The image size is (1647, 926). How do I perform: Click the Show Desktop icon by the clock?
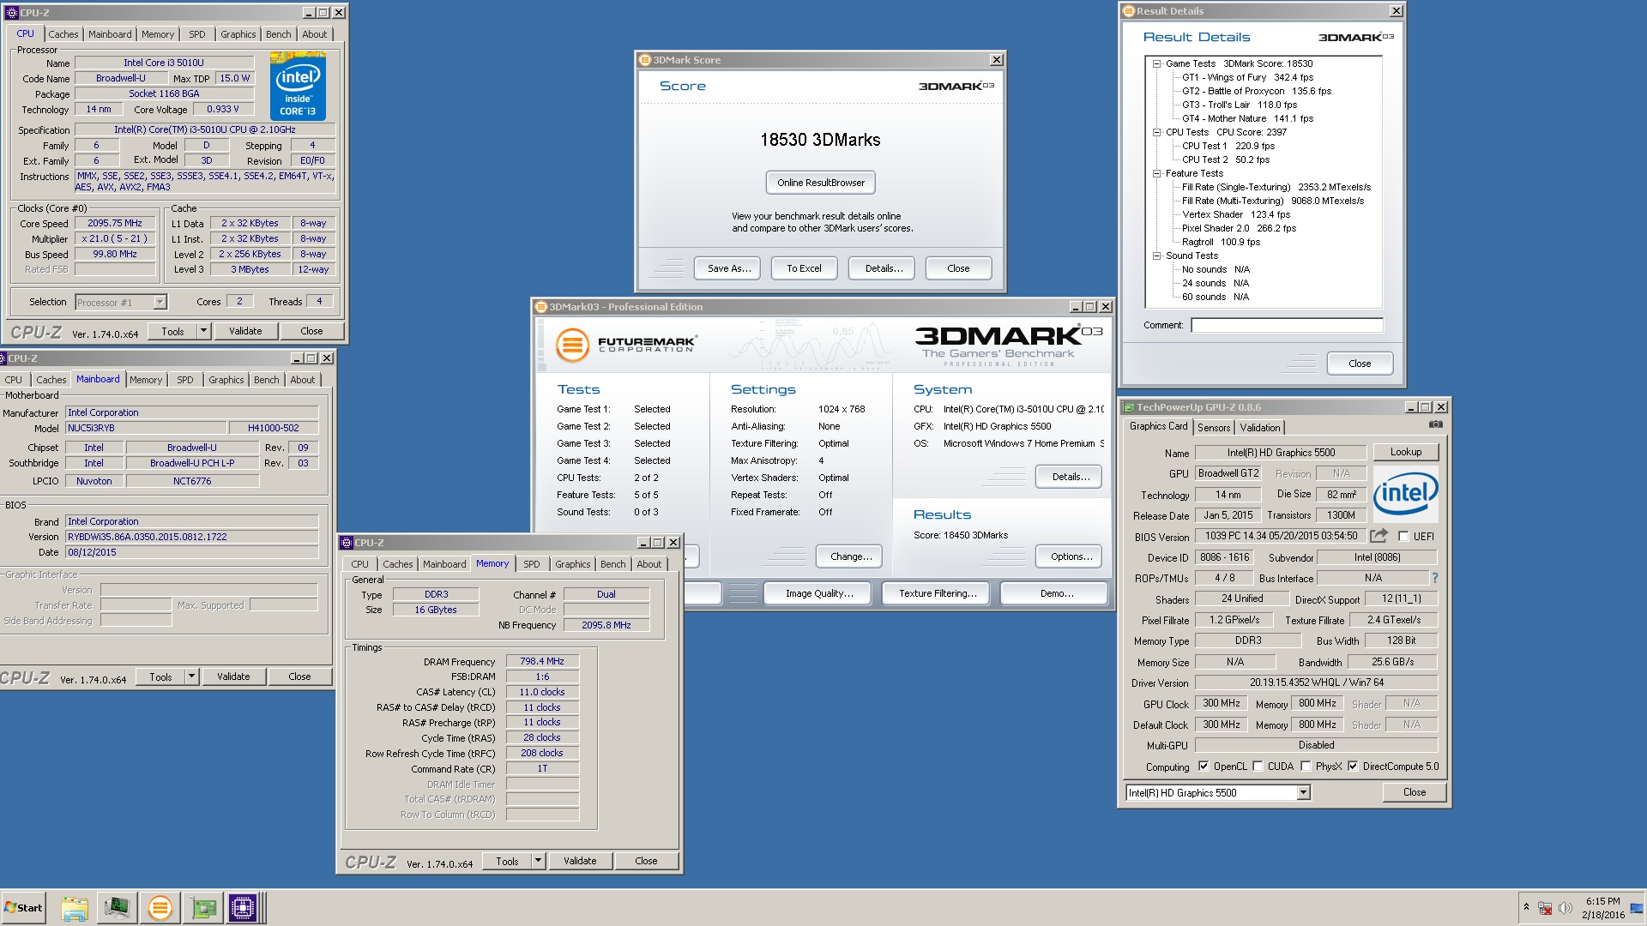[1637, 908]
